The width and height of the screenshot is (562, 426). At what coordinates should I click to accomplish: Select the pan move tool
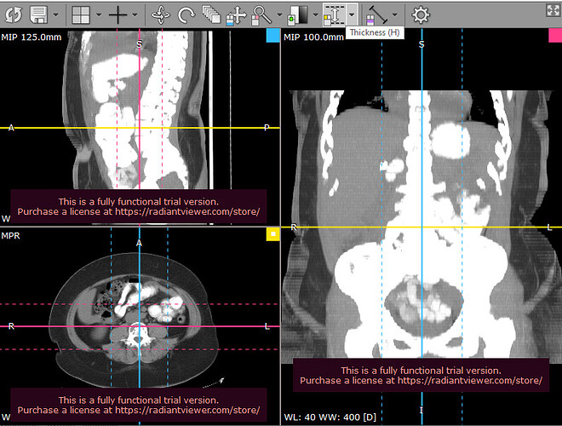pos(236,15)
